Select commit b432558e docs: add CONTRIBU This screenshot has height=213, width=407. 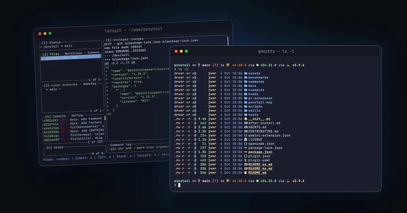coord(73,131)
